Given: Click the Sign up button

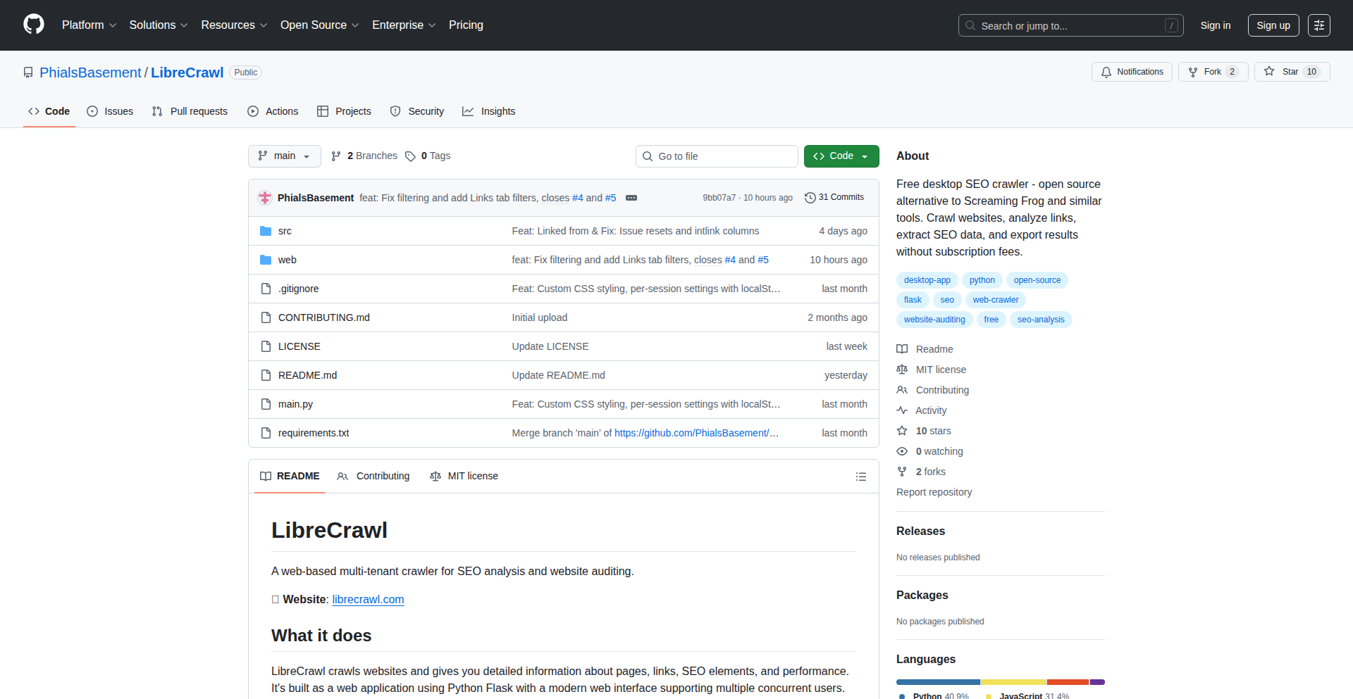Looking at the screenshot, I should [x=1273, y=25].
